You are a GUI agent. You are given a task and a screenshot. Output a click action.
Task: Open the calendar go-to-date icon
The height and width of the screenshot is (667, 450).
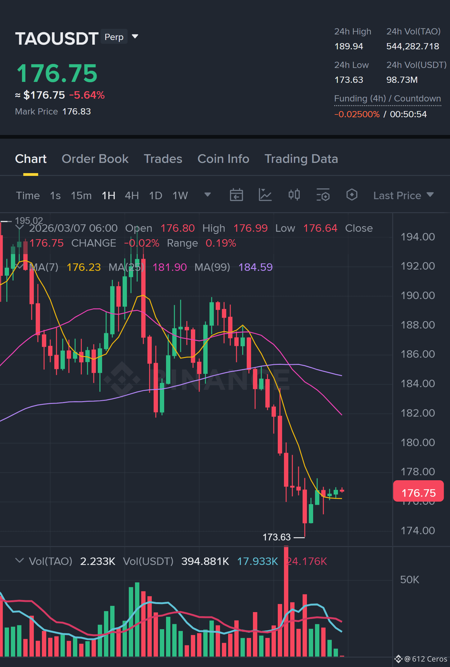(x=236, y=195)
